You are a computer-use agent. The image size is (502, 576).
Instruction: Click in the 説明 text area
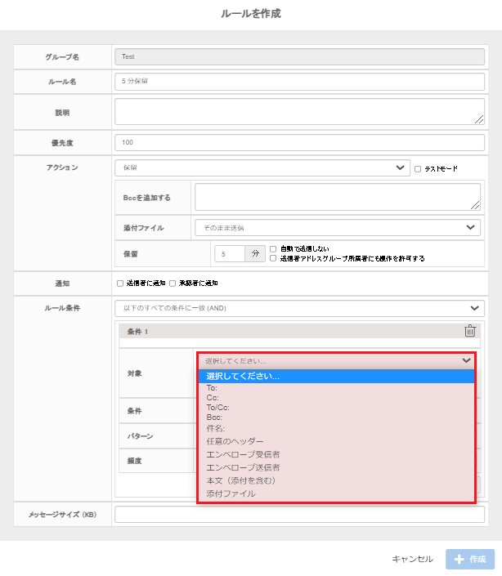[x=299, y=112]
